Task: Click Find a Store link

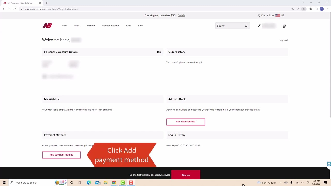Action: click(x=266, y=16)
